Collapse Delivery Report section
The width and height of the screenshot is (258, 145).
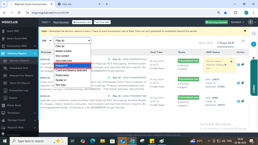[19, 53]
